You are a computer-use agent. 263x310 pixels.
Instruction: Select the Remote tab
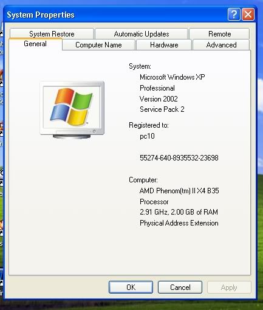click(x=219, y=34)
